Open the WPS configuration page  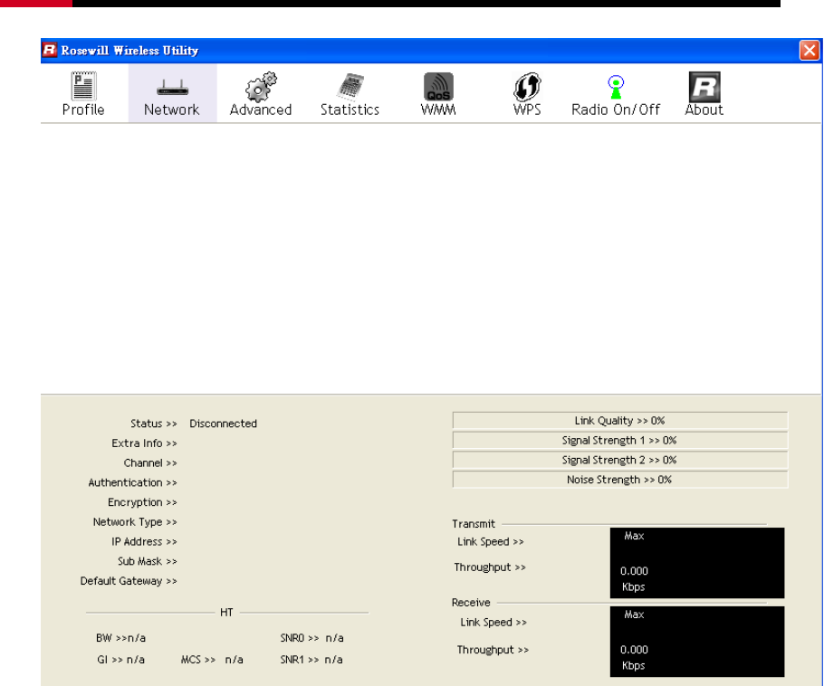(526, 94)
